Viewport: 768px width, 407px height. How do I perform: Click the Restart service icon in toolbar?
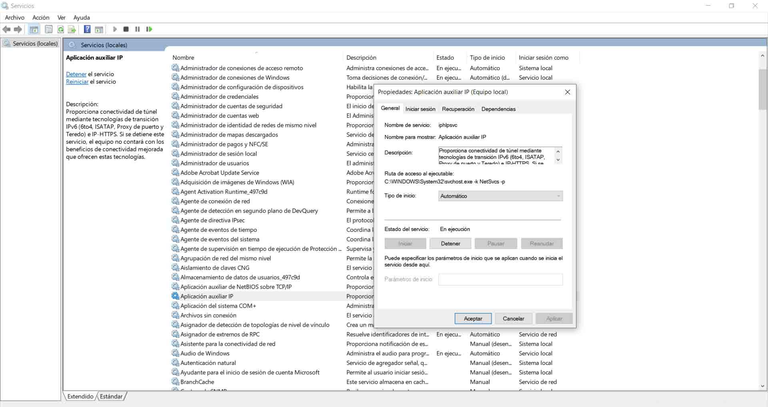149,29
